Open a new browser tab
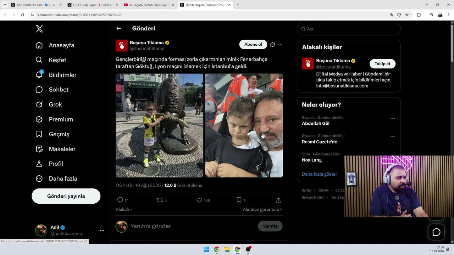Viewport: 454px width, 255px height. [238, 5]
